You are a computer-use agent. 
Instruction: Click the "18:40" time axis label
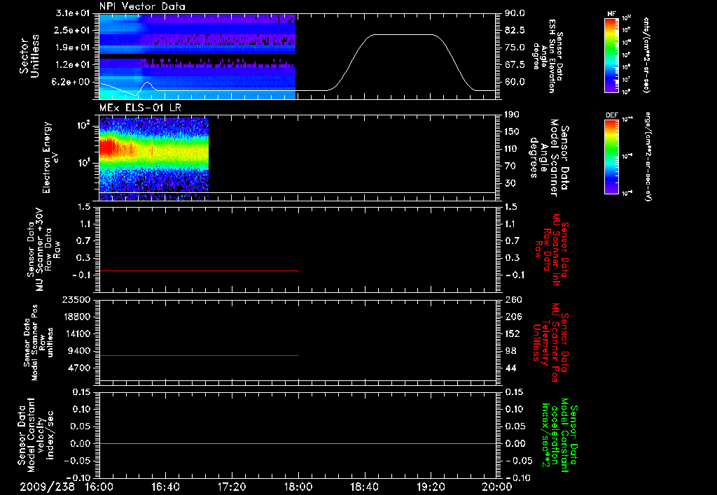point(364,487)
